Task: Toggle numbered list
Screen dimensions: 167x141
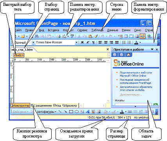Action: [124, 42]
